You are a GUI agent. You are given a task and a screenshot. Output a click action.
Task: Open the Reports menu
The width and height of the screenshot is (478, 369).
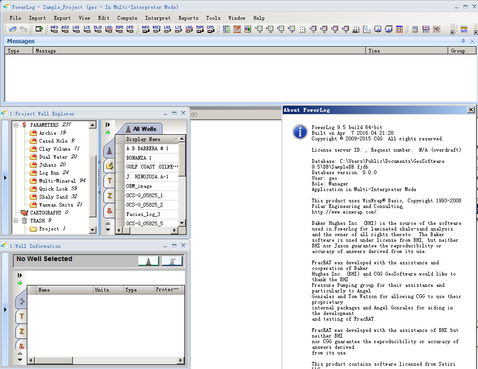click(188, 18)
